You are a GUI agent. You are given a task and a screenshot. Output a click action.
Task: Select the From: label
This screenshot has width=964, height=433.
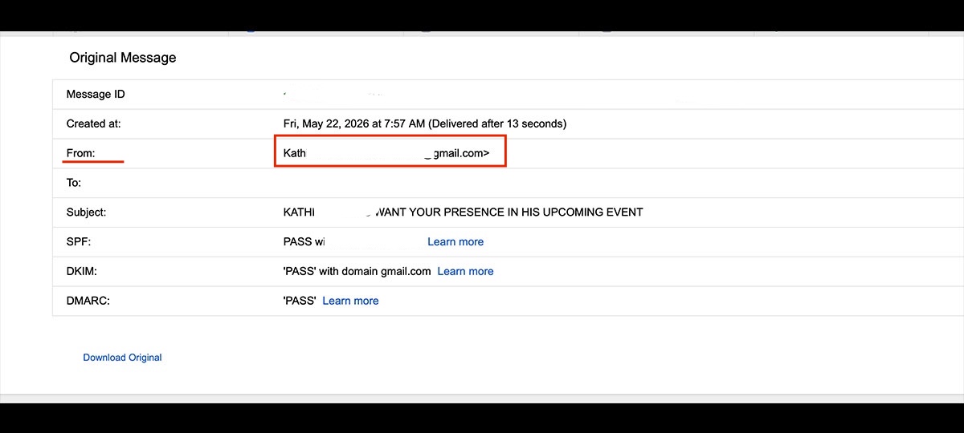point(80,153)
